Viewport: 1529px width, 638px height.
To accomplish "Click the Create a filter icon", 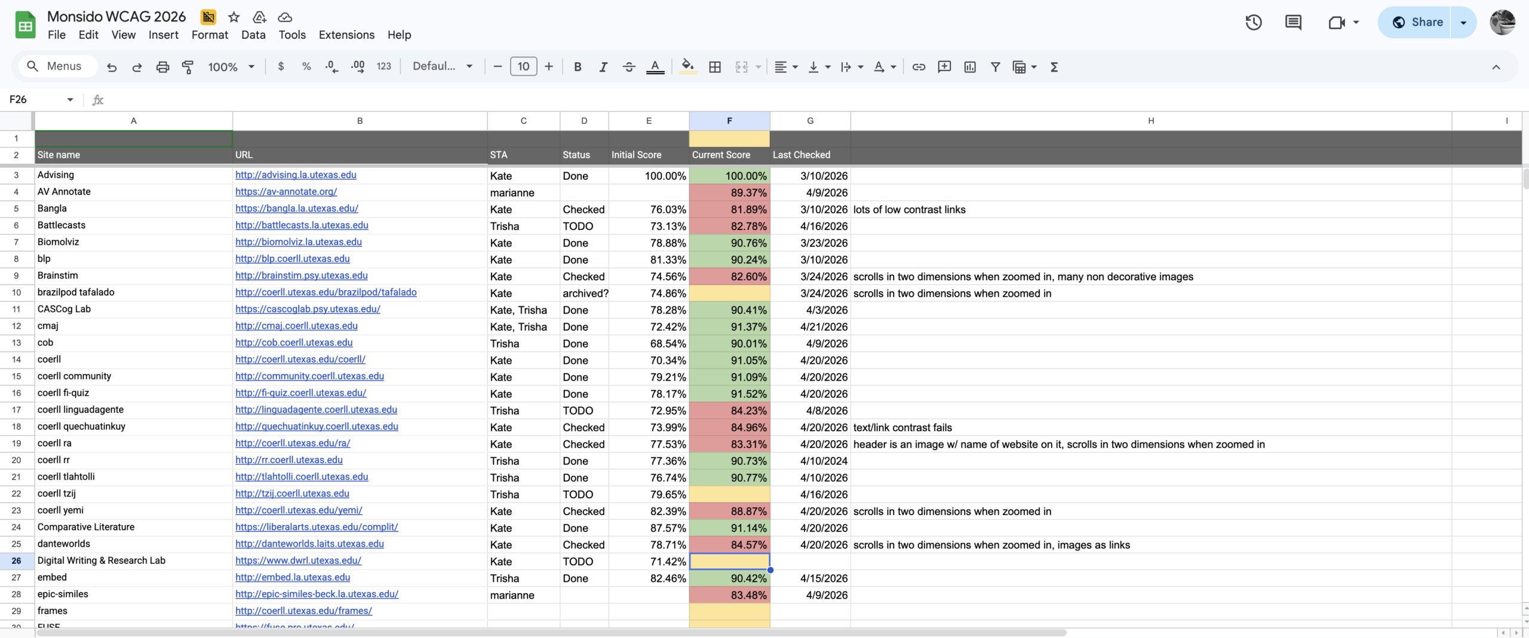I will click(x=995, y=67).
